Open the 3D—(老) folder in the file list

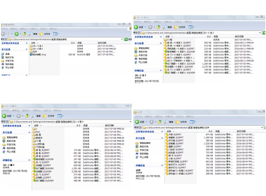tap(36, 46)
